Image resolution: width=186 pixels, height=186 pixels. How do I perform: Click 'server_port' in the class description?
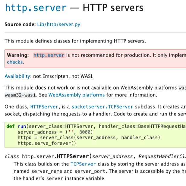click(90, 171)
